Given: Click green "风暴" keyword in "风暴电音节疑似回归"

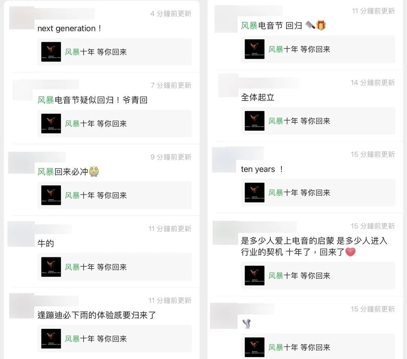Looking at the screenshot, I should pyautogui.click(x=46, y=100).
